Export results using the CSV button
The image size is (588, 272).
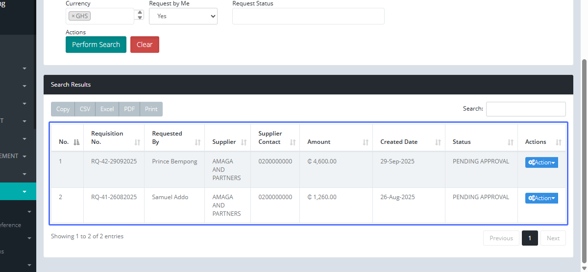click(x=85, y=109)
